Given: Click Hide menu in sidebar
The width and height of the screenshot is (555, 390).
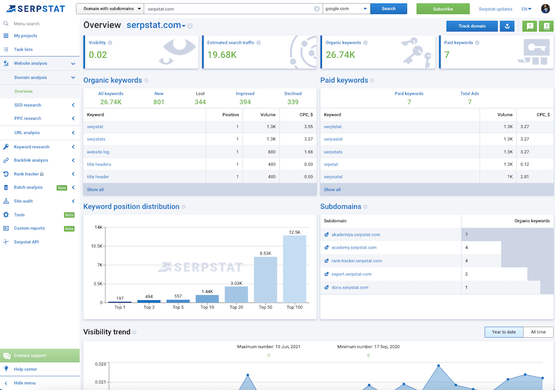Looking at the screenshot, I should click(x=25, y=383).
